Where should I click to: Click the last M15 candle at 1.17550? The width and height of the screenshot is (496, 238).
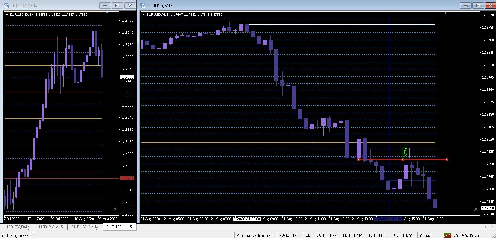point(435,204)
